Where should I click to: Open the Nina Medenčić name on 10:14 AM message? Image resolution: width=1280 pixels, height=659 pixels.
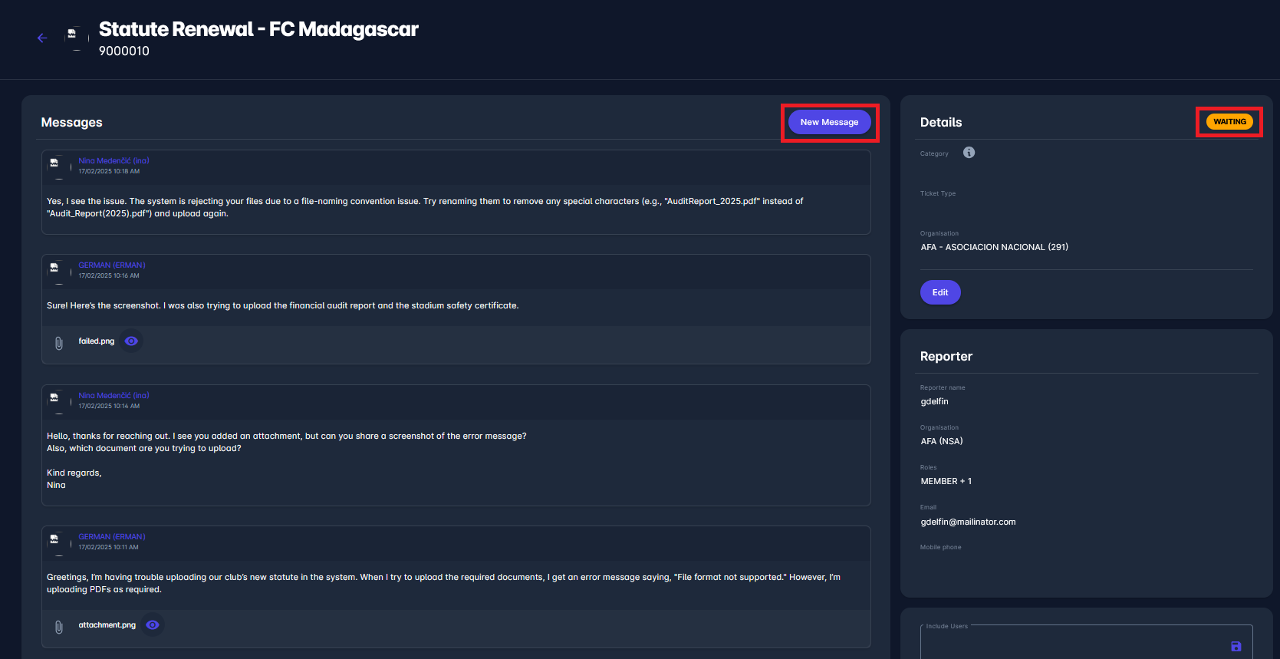click(114, 396)
